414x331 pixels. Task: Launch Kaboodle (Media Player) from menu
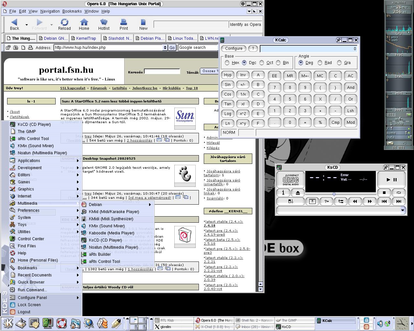tap(117, 233)
